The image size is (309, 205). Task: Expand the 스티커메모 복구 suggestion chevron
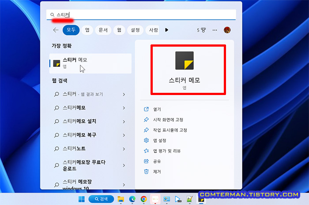[124, 135]
